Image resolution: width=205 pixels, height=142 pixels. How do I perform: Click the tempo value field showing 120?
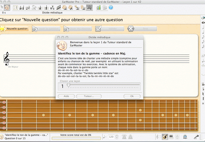[111, 137]
